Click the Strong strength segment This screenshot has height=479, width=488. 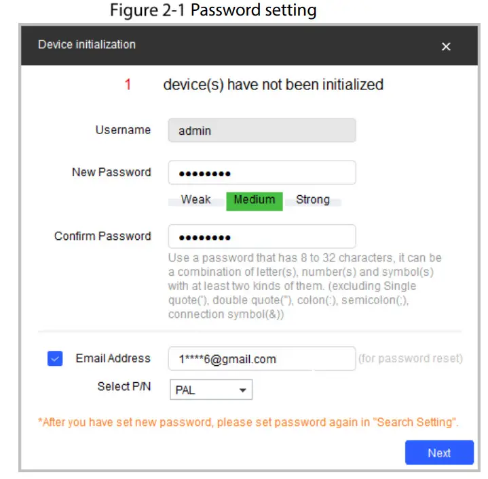pyautogui.click(x=312, y=200)
